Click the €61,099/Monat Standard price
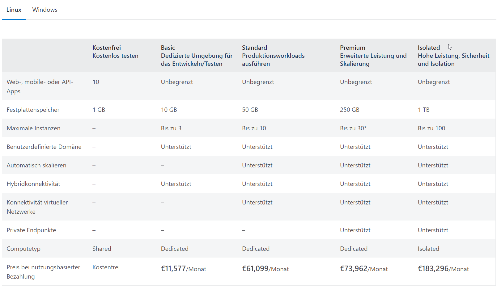 tap(265, 269)
